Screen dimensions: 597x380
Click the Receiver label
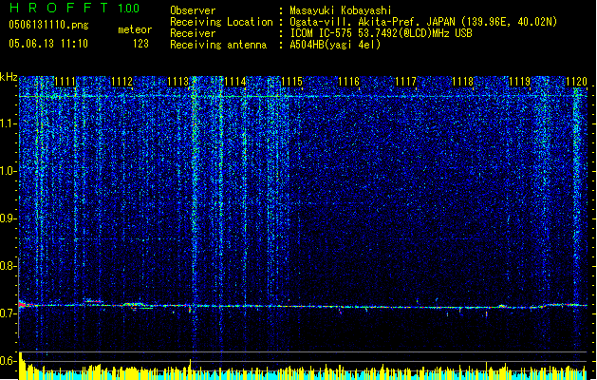point(193,33)
